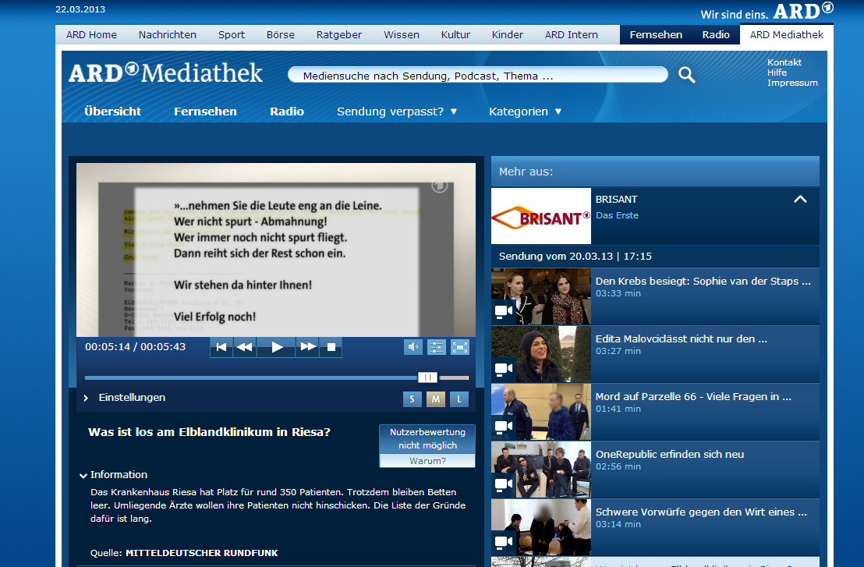Click 'Nutzerbewertung nicht möglich' box
Screen dimensions: 864x567
click(x=427, y=438)
